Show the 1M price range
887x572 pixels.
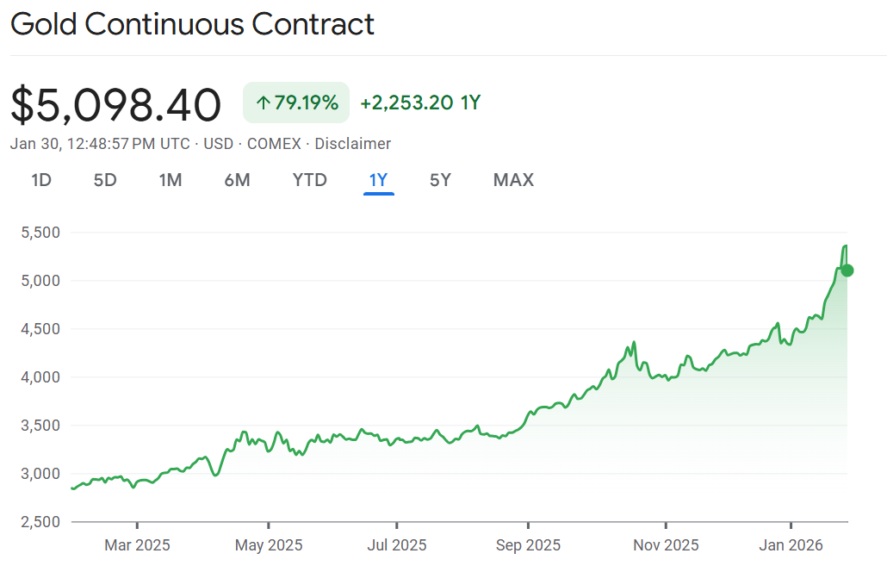tap(171, 180)
